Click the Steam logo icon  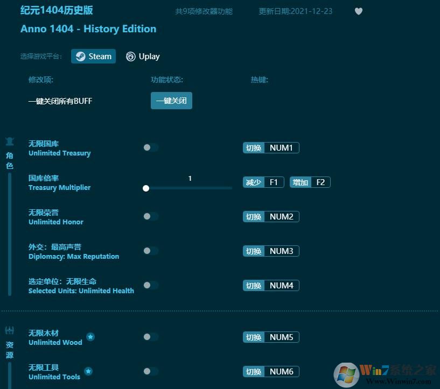[80, 56]
